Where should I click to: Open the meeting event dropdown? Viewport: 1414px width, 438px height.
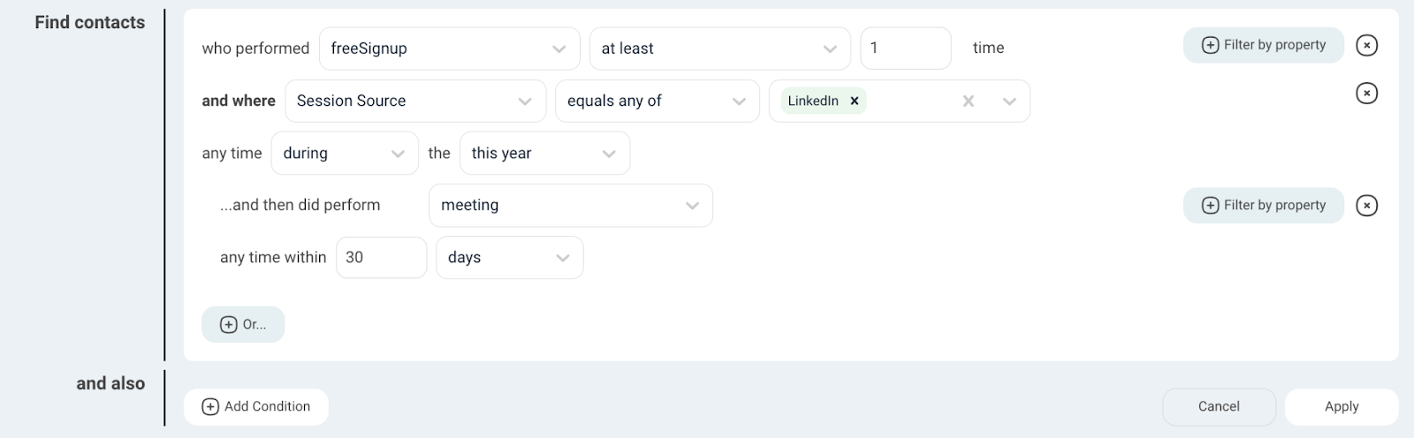[571, 205]
